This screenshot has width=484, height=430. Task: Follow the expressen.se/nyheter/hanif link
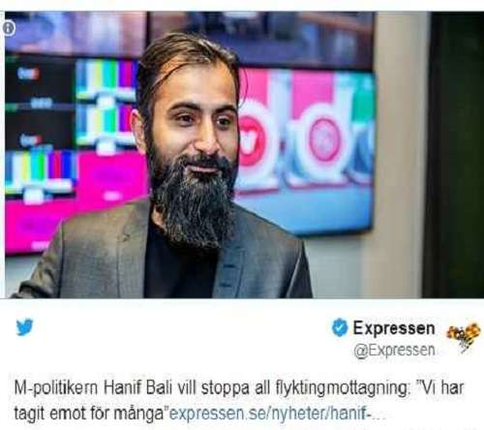277,414
